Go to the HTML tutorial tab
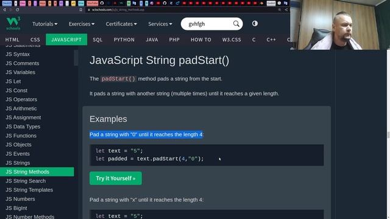Image resolution: width=390 pixels, height=219 pixels. pyautogui.click(x=12, y=40)
